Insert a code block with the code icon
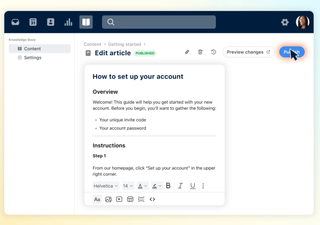 152,199
